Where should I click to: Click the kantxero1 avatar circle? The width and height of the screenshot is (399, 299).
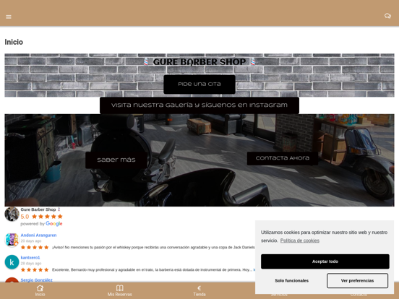12,262
